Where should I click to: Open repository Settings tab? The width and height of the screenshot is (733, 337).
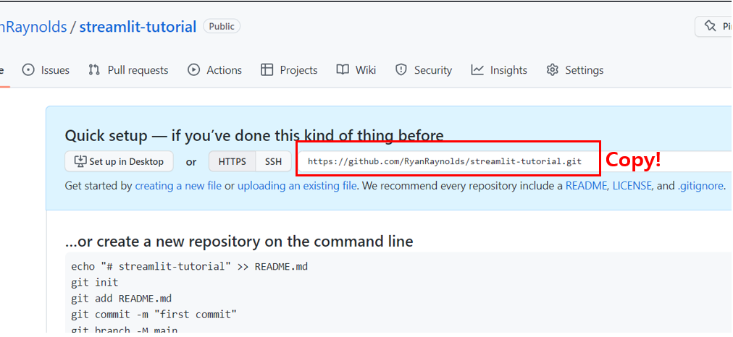tap(574, 70)
